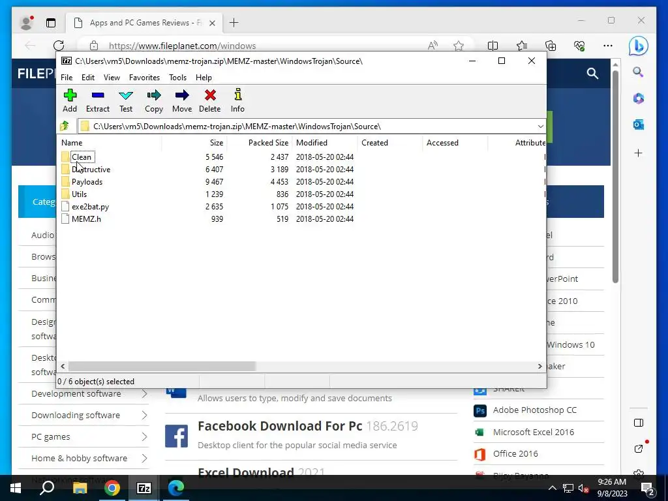Open Edge favorites list icon
The image size is (668, 501).
pos(522,46)
